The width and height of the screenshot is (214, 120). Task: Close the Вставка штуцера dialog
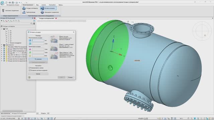(x=74, y=32)
